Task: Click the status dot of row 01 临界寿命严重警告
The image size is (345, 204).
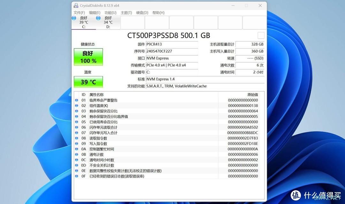Action: click(x=77, y=100)
